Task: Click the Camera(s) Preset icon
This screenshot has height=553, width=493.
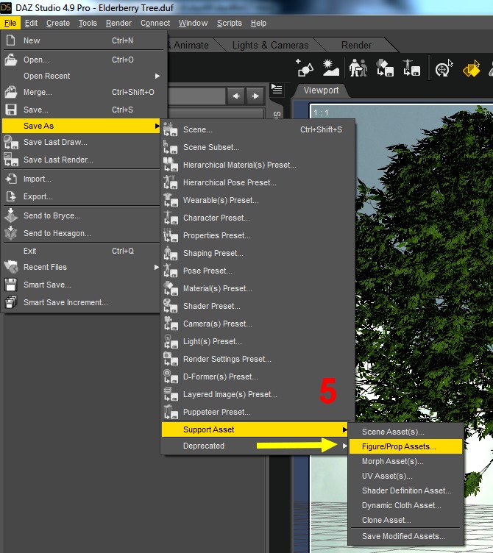Action: click(171, 324)
